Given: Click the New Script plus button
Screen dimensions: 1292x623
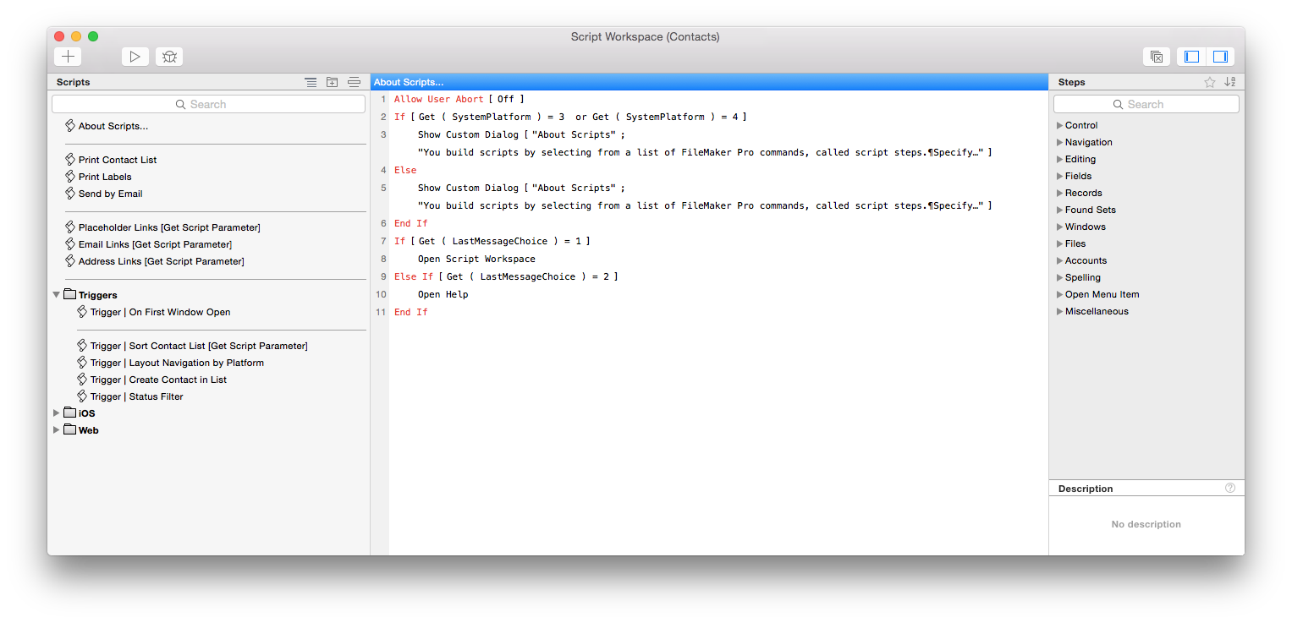Looking at the screenshot, I should pos(68,57).
